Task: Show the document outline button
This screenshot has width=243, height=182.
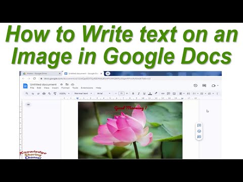Action: [28, 105]
